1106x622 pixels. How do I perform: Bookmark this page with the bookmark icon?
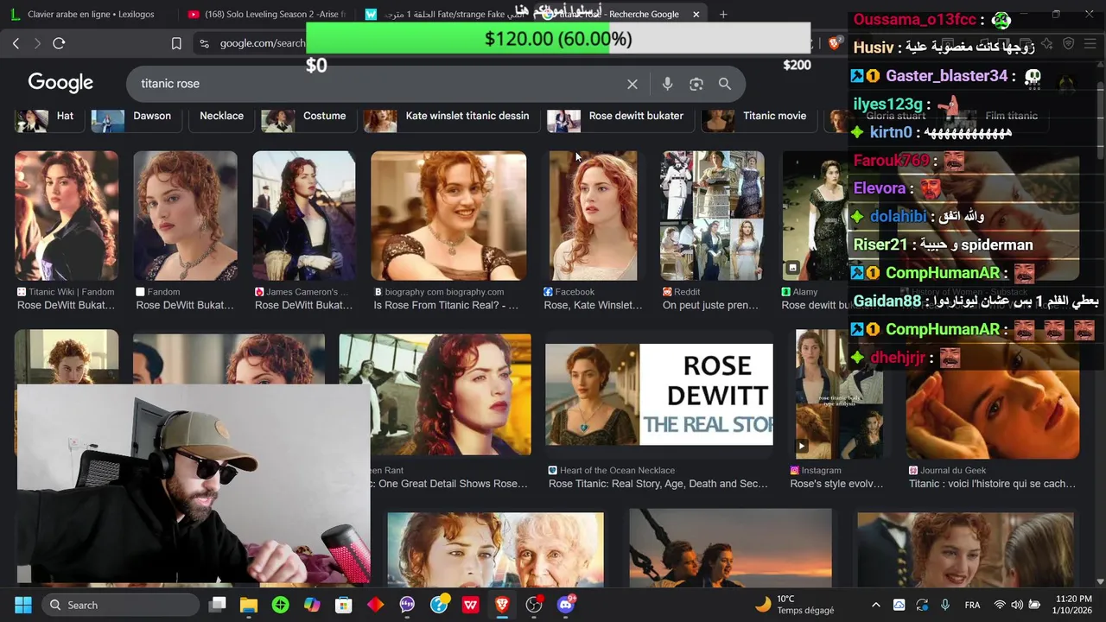(176, 43)
